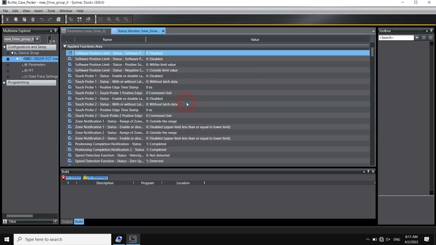Close the Status Monitor tab
This screenshot has height=245, width=436.
pyautogui.click(x=163, y=31)
